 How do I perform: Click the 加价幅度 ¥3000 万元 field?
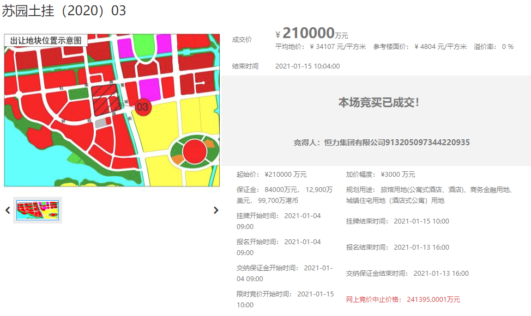click(x=381, y=175)
